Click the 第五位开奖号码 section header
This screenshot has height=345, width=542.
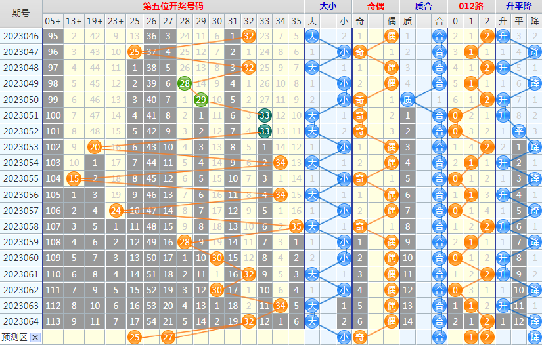(x=173, y=6)
